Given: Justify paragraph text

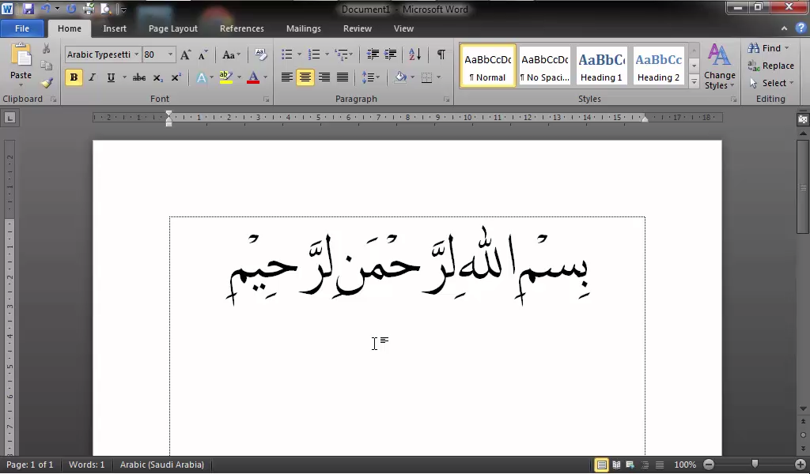Looking at the screenshot, I should [x=342, y=77].
